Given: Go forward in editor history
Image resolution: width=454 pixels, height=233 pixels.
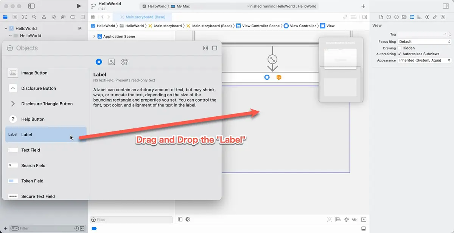Looking at the screenshot, I should coord(109,17).
